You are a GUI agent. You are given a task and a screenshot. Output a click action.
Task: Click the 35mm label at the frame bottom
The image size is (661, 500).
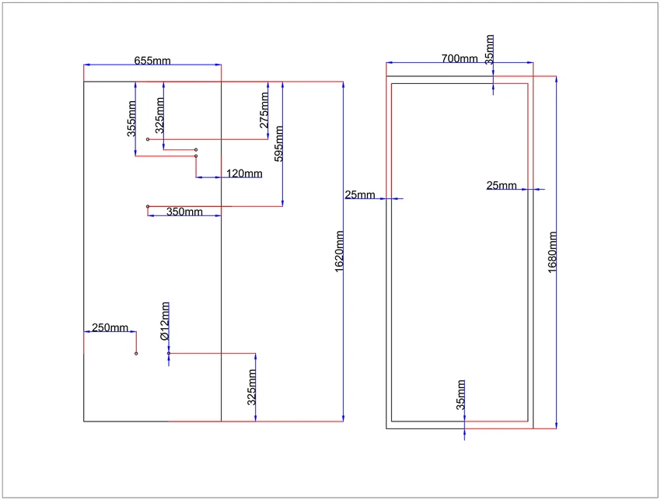461,394
